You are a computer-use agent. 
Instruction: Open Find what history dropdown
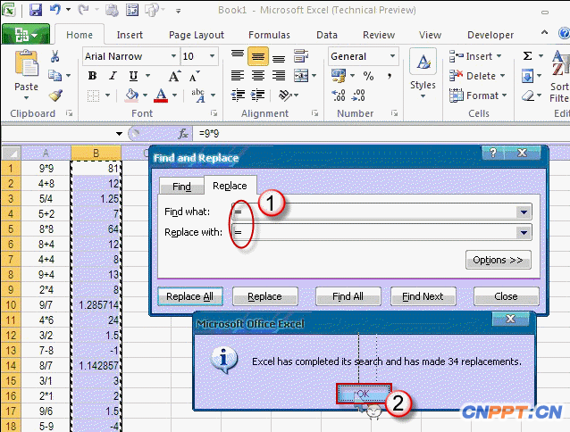tap(524, 212)
